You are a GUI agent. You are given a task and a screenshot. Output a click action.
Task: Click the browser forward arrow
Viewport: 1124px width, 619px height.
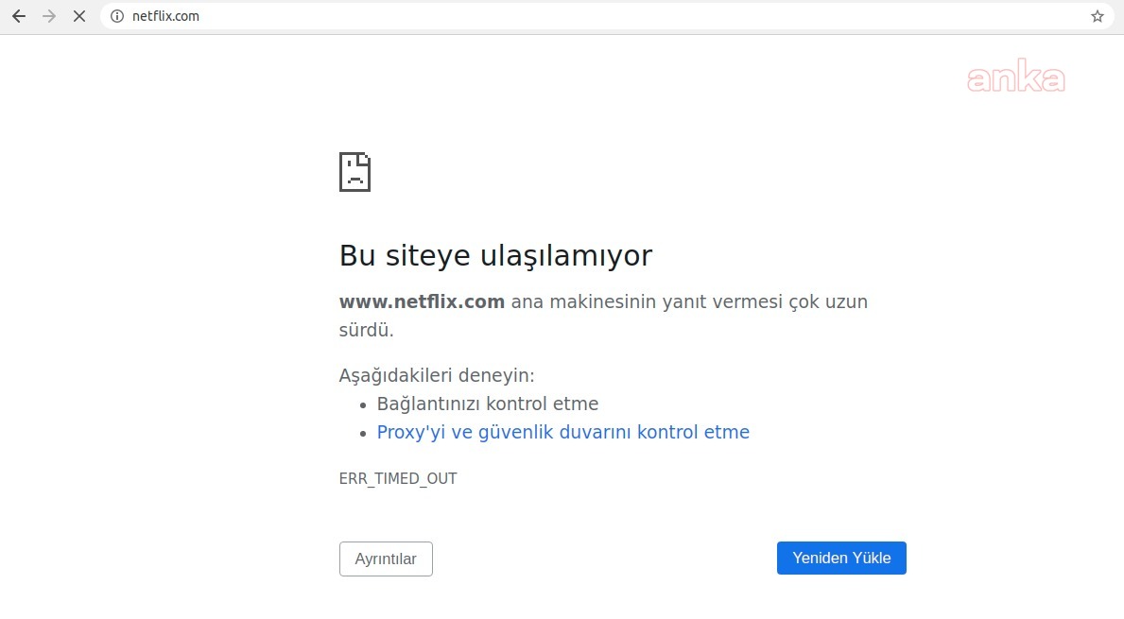[x=49, y=16]
